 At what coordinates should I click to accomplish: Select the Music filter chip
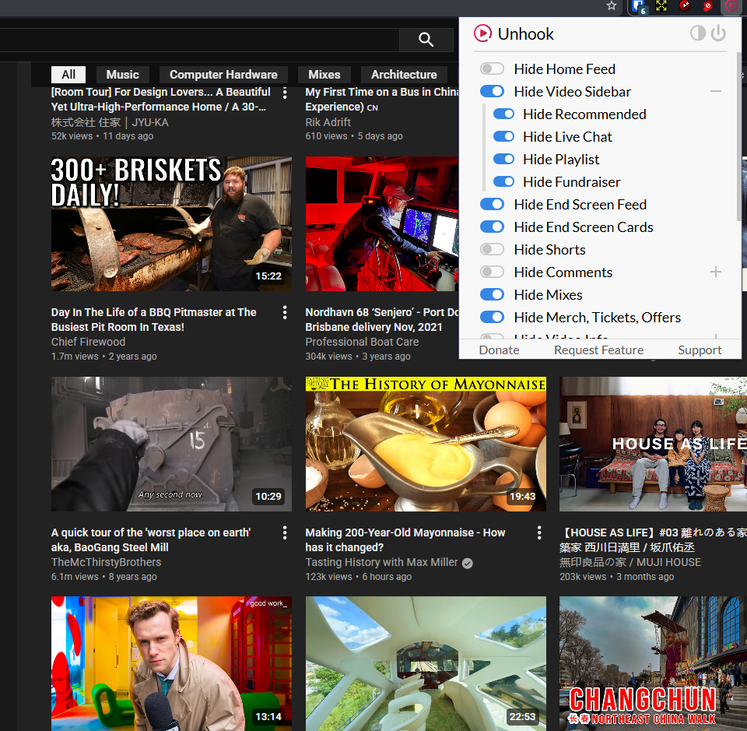coord(122,74)
